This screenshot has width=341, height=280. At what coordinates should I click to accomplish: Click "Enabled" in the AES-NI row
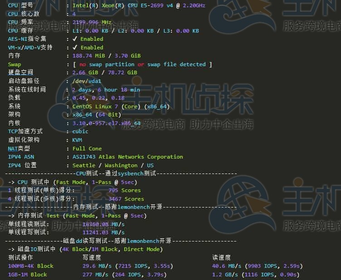point(92,39)
